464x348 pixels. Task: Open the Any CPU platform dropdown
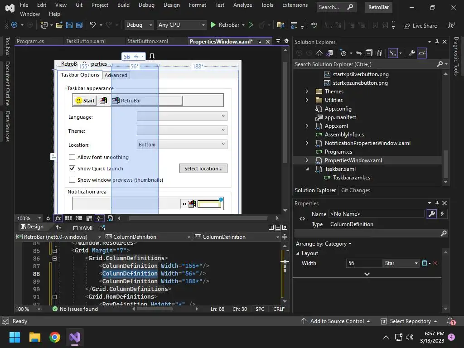point(181,25)
